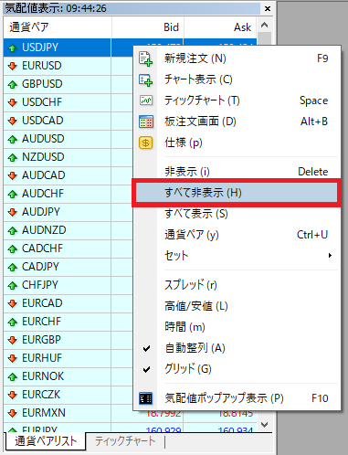Choose チャート表示 (C) menu entry
The height and width of the screenshot is (455, 348).
(237, 79)
